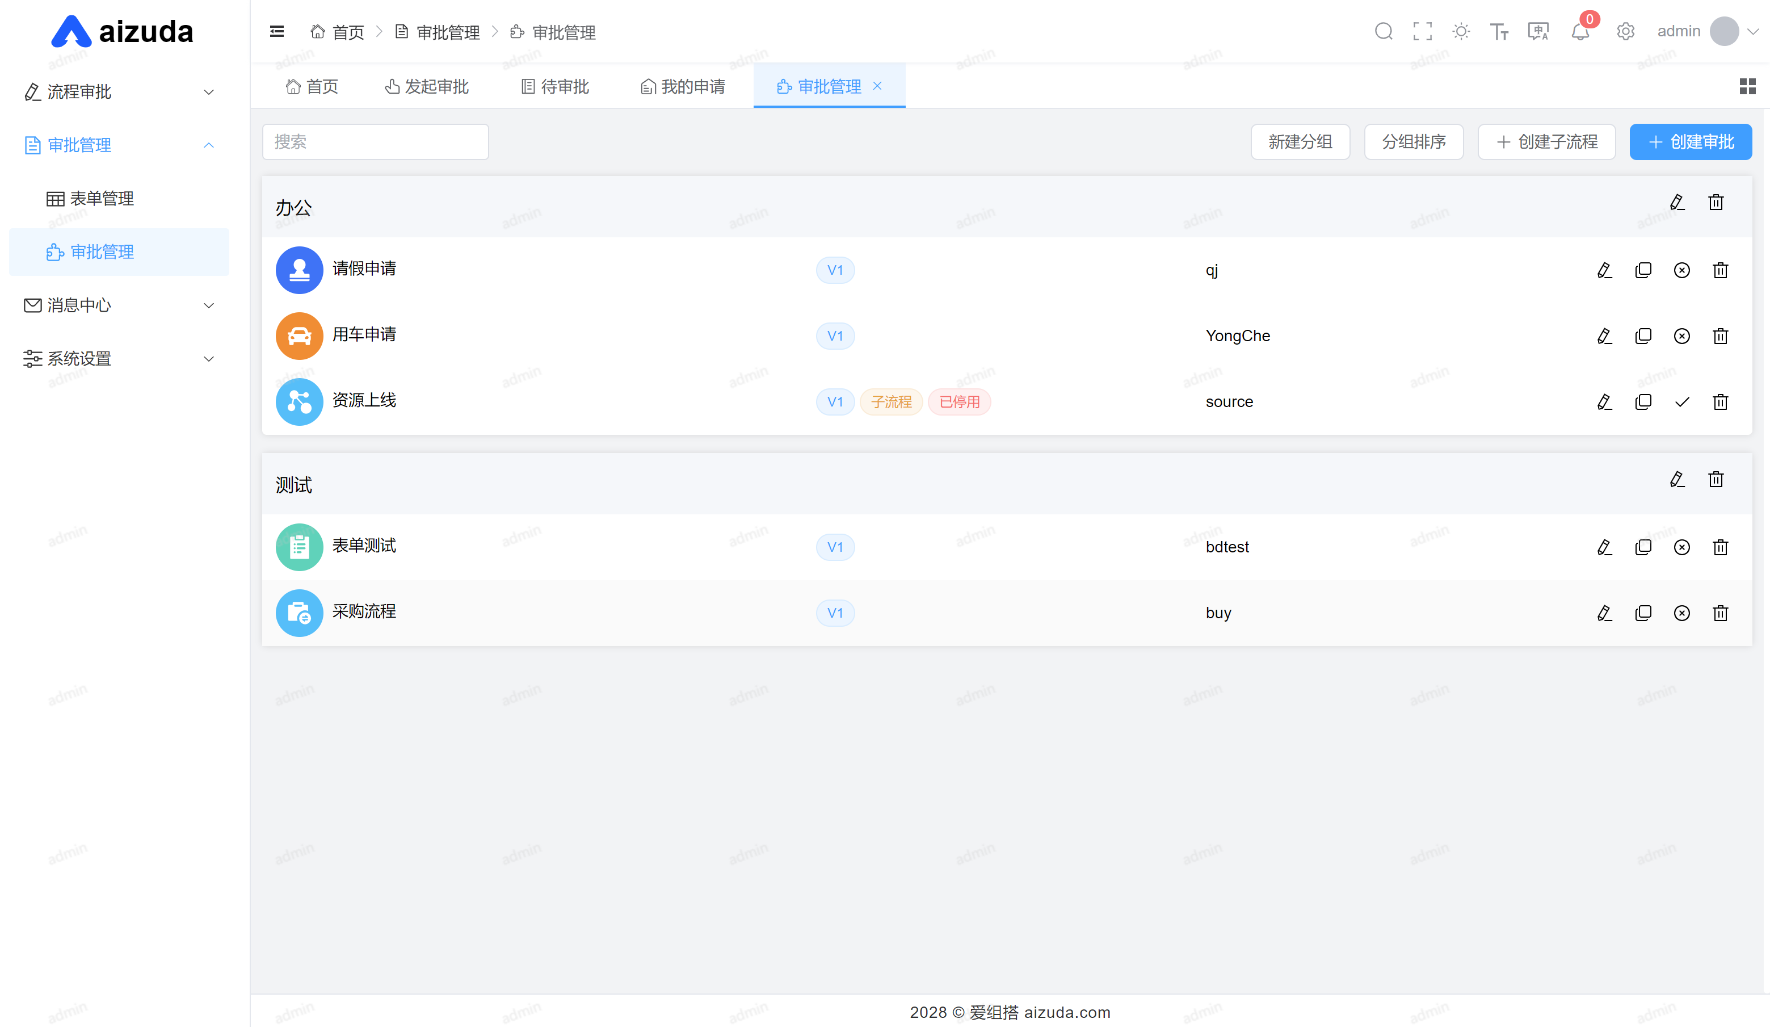Open the admin user dropdown

click(1708, 32)
